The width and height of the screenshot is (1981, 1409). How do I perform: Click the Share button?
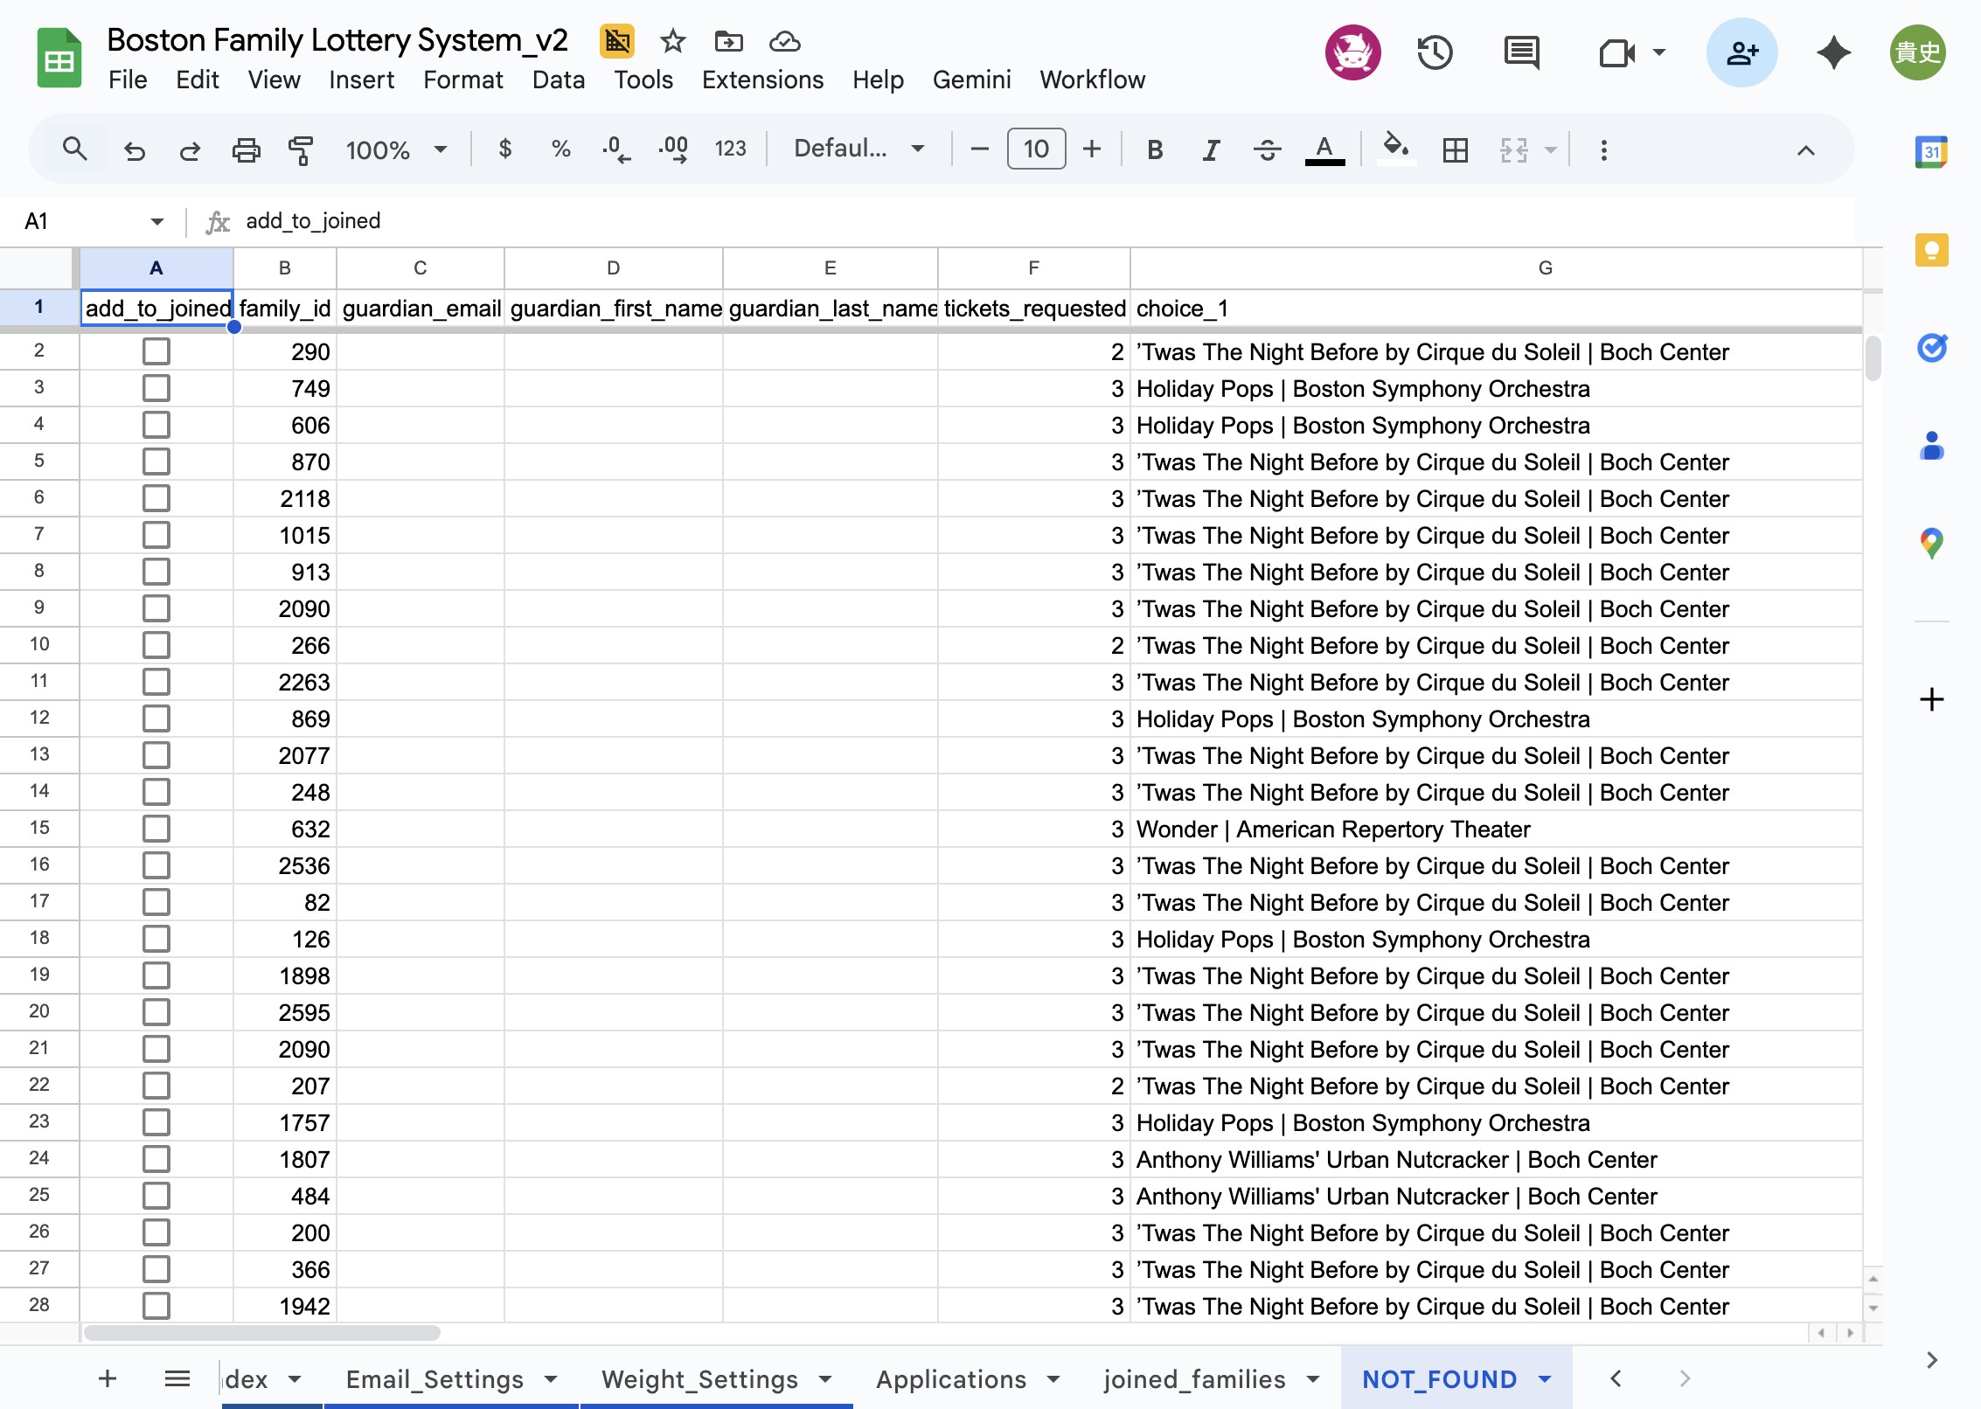click(1741, 52)
